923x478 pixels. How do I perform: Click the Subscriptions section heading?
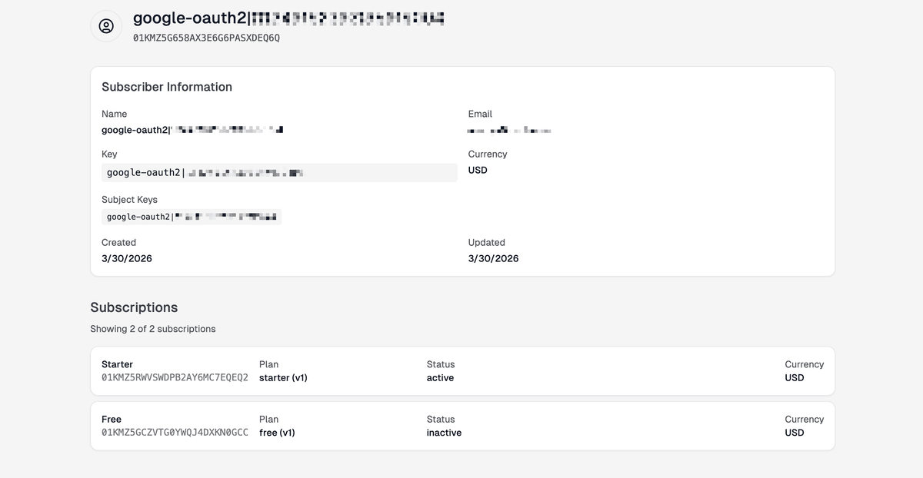pos(134,307)
